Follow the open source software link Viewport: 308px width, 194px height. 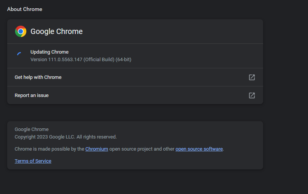tap(199, 149)
